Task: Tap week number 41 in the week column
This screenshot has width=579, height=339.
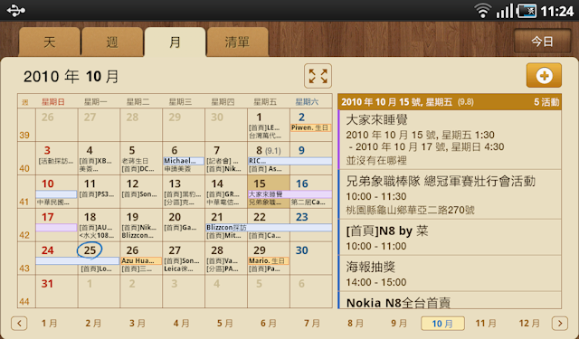Action: pyautogui.click(x=24, y=202)
